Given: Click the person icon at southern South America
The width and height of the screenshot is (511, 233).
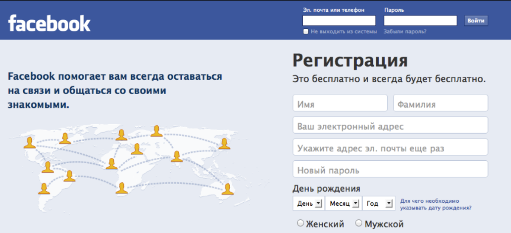Looking at the screenshot, I should point(44,189).
